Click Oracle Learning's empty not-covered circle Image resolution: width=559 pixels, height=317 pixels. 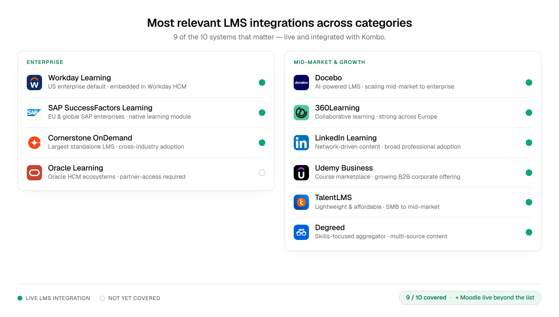pyautogui.click(x=262, y=173)
